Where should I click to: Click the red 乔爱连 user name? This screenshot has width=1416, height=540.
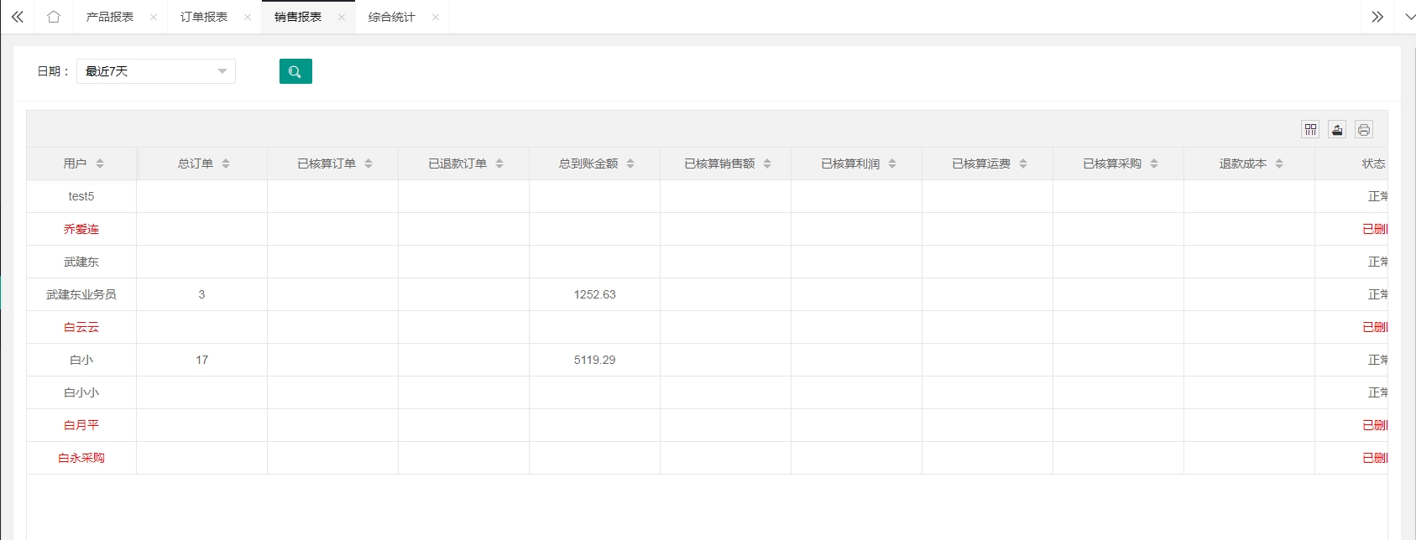(81, 229)
